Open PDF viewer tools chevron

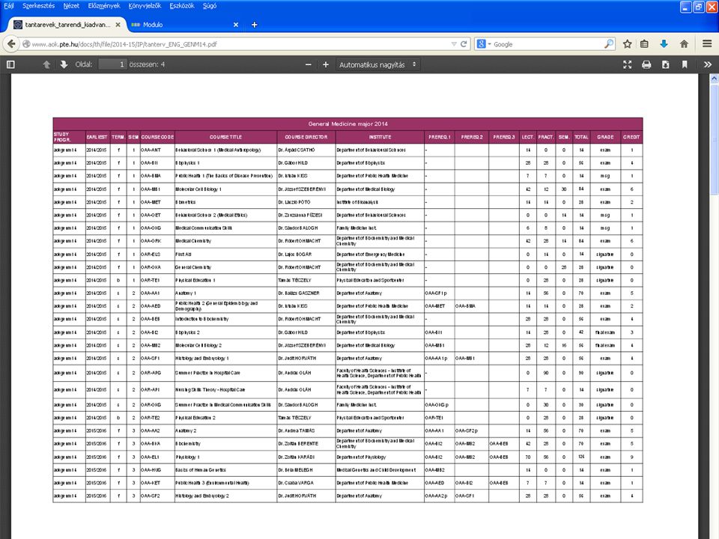(708, 64)
